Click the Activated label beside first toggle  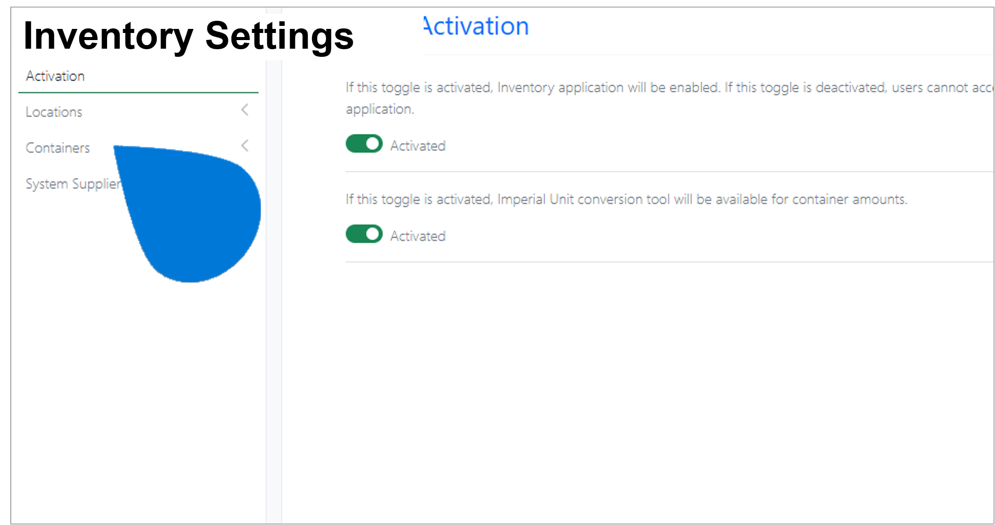[418, 146]
